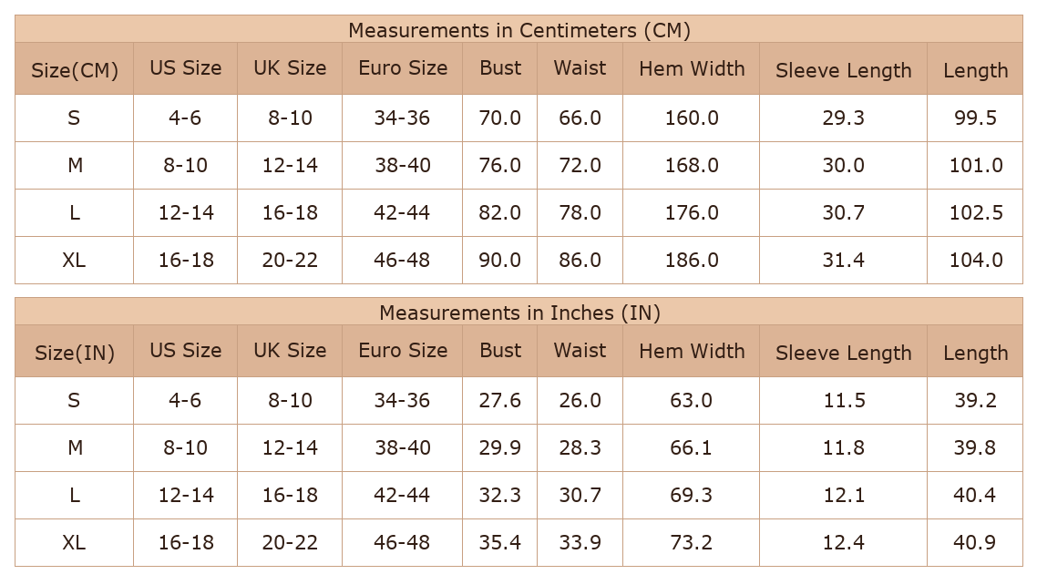Select the 'Size(IN)' column header

[x=74, y=352]
